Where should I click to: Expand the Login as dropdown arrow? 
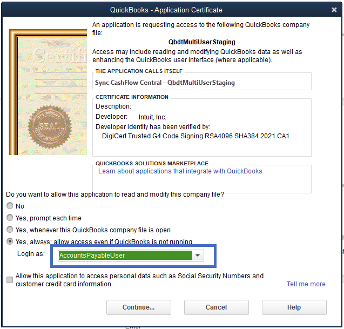click(198, 256)
